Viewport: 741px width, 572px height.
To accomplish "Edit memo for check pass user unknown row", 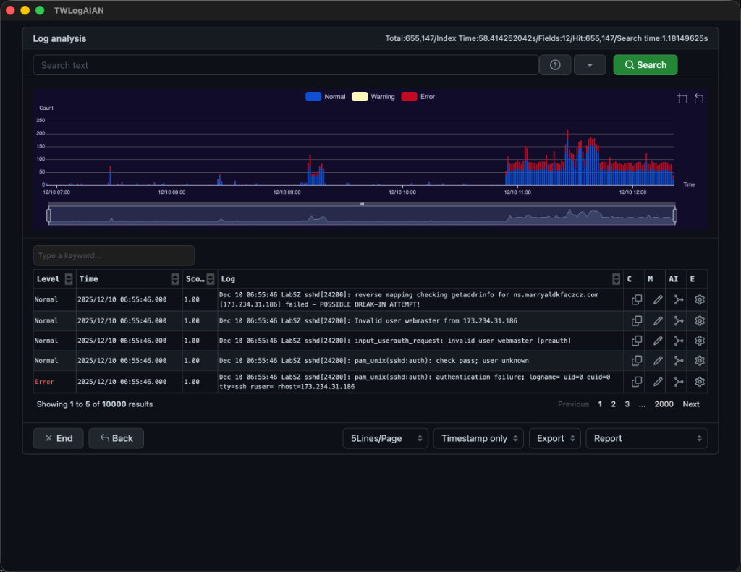I will 657,360.
